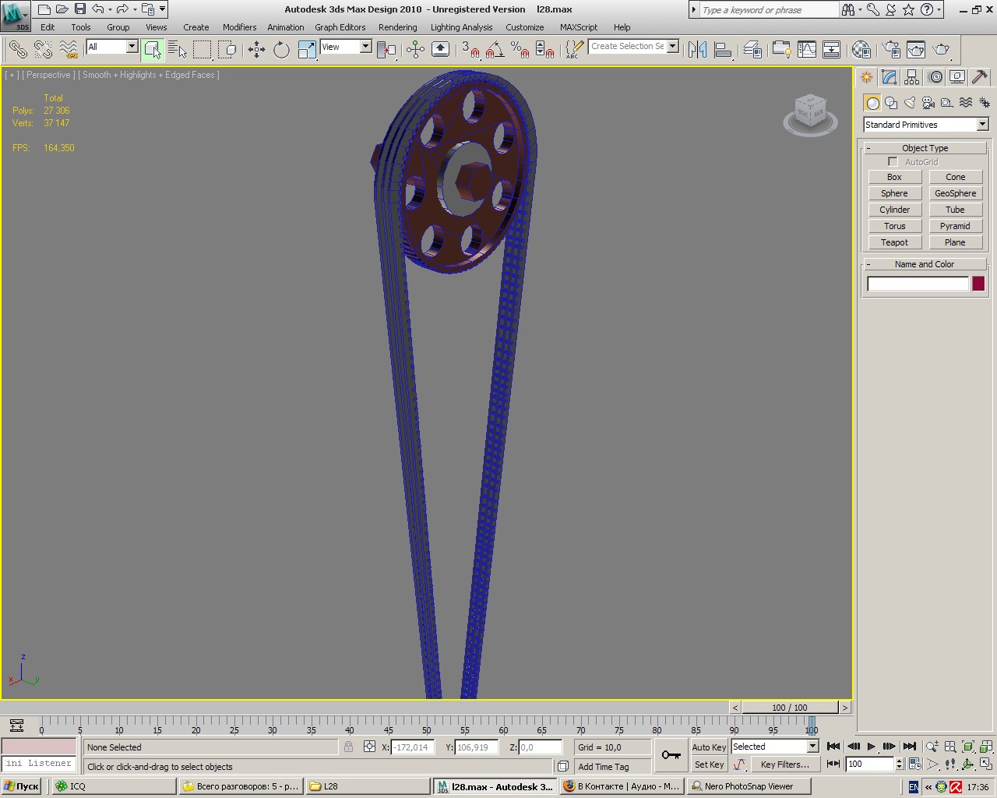Click the Render Production teapot
The image size is (997, 798).
click(942, 50)
